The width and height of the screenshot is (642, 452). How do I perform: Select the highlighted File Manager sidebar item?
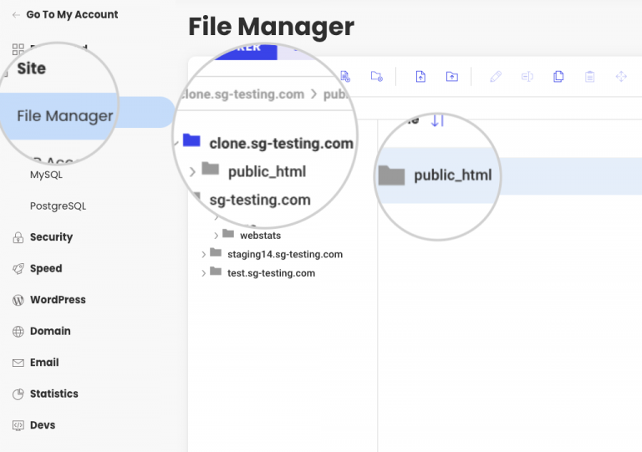point(88,116)
